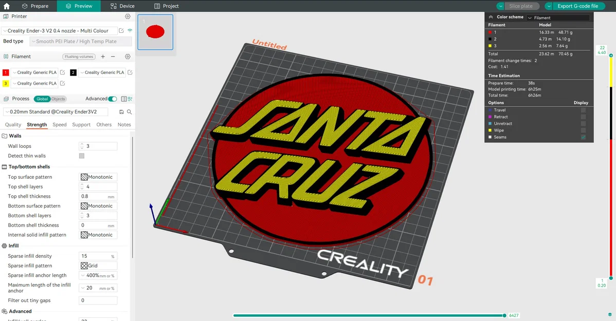Open Internal solid infill pattern dropdown
This screenshot has height=321, width=616.
click(x=98, y=235)
